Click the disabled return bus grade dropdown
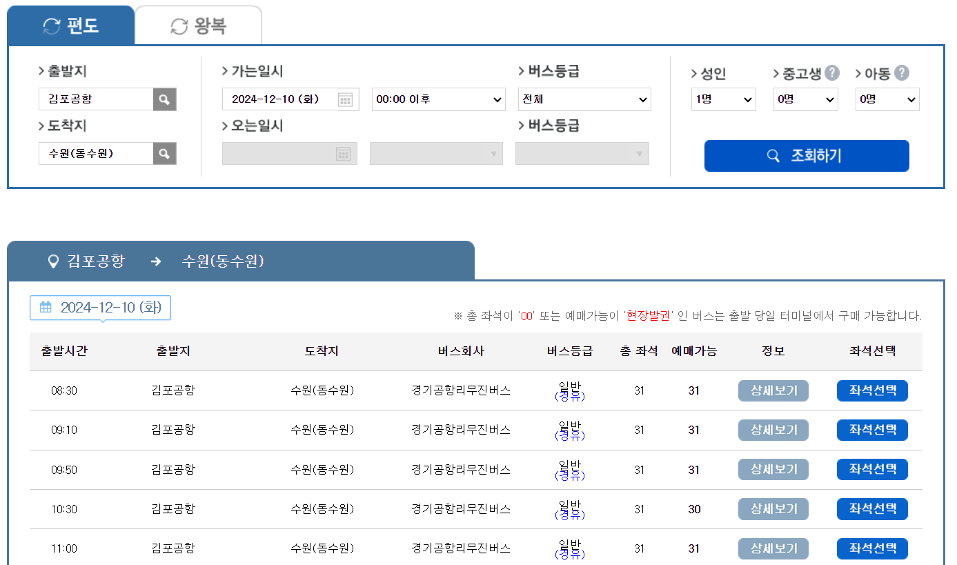The width and height of the screenshot is (957, 565). [582, 154]
